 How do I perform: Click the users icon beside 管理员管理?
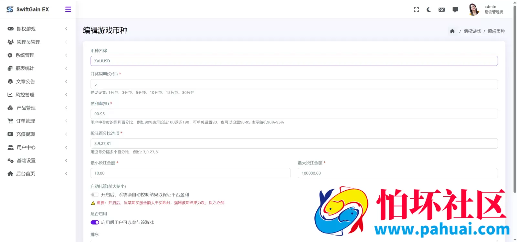tap(11, 42)
